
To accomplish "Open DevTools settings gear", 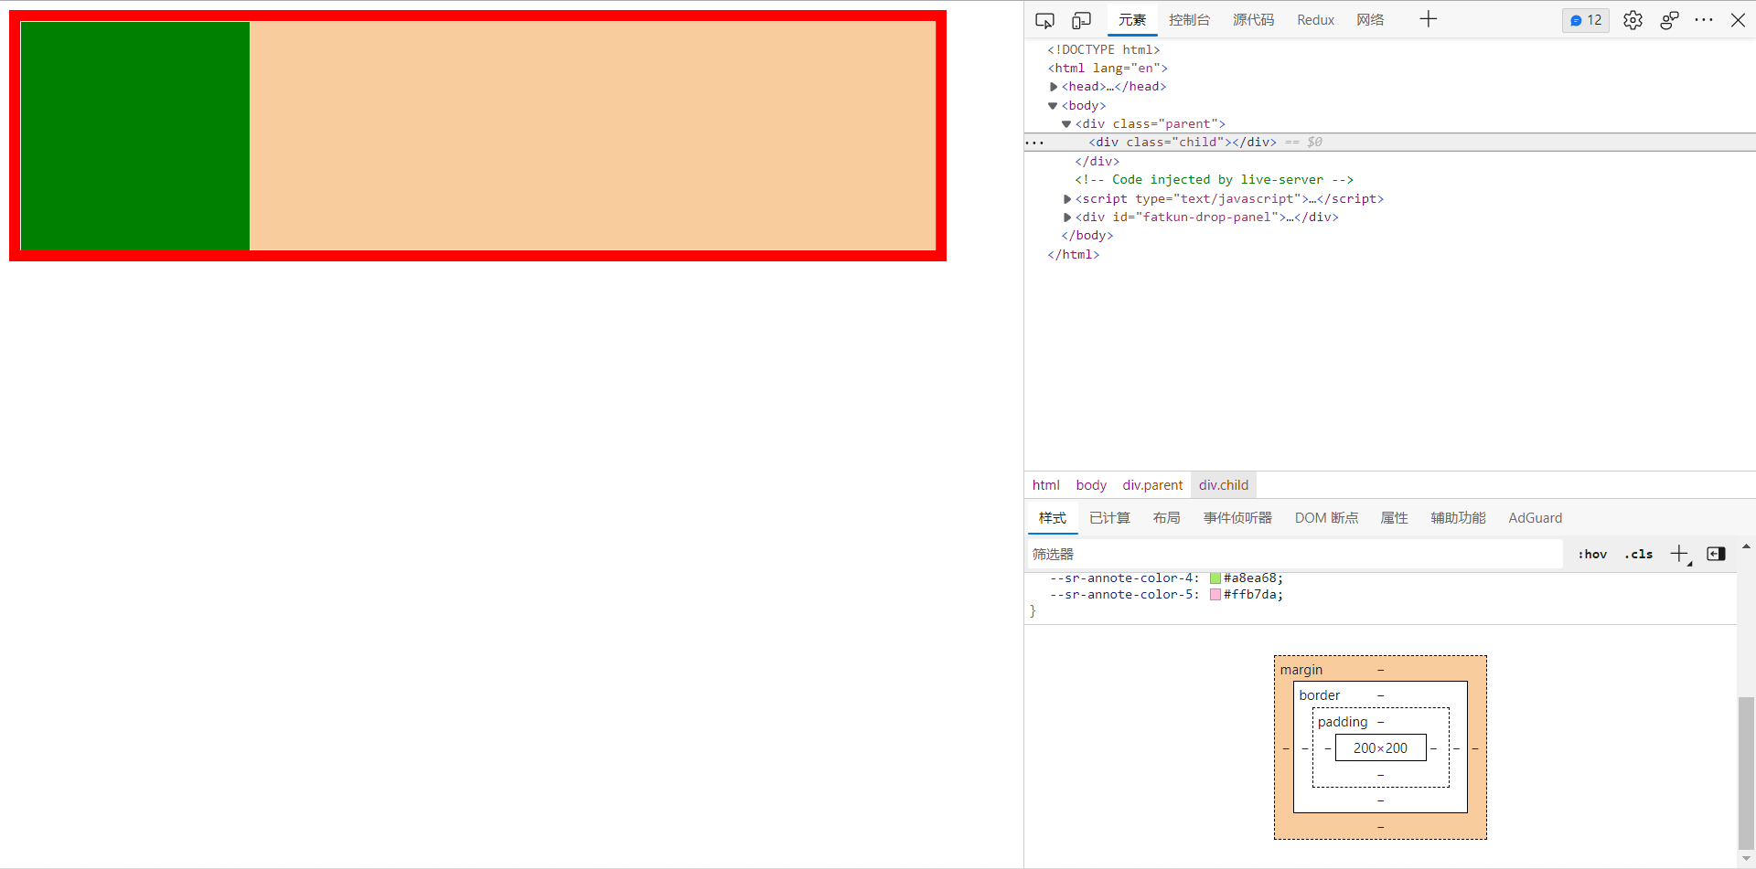I will tap(1633, 20).
